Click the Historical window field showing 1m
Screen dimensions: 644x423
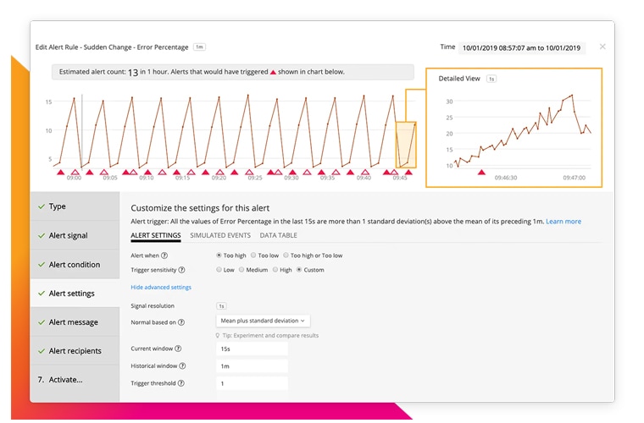(x=252, y=366)
